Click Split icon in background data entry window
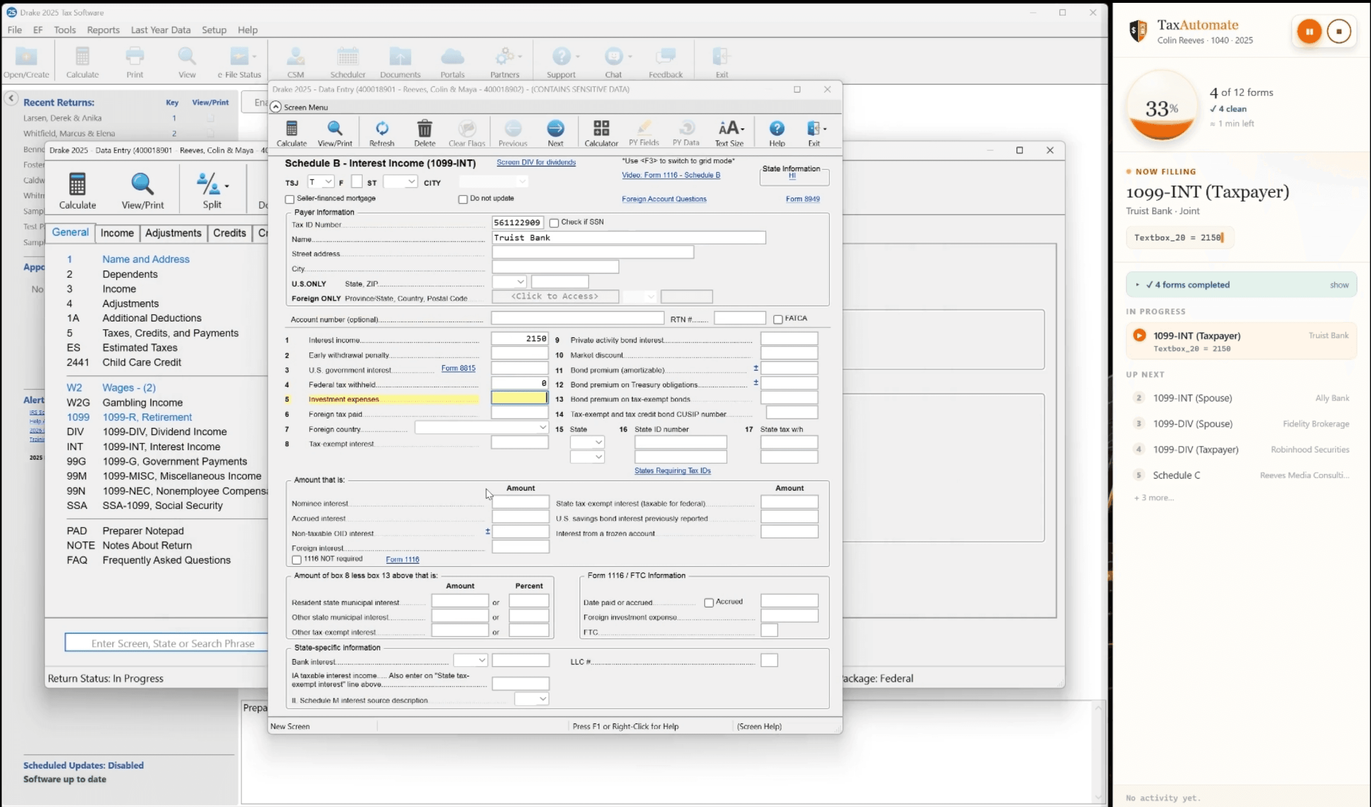The height and width of the screenshot is (807, 1371). point(212,191)
